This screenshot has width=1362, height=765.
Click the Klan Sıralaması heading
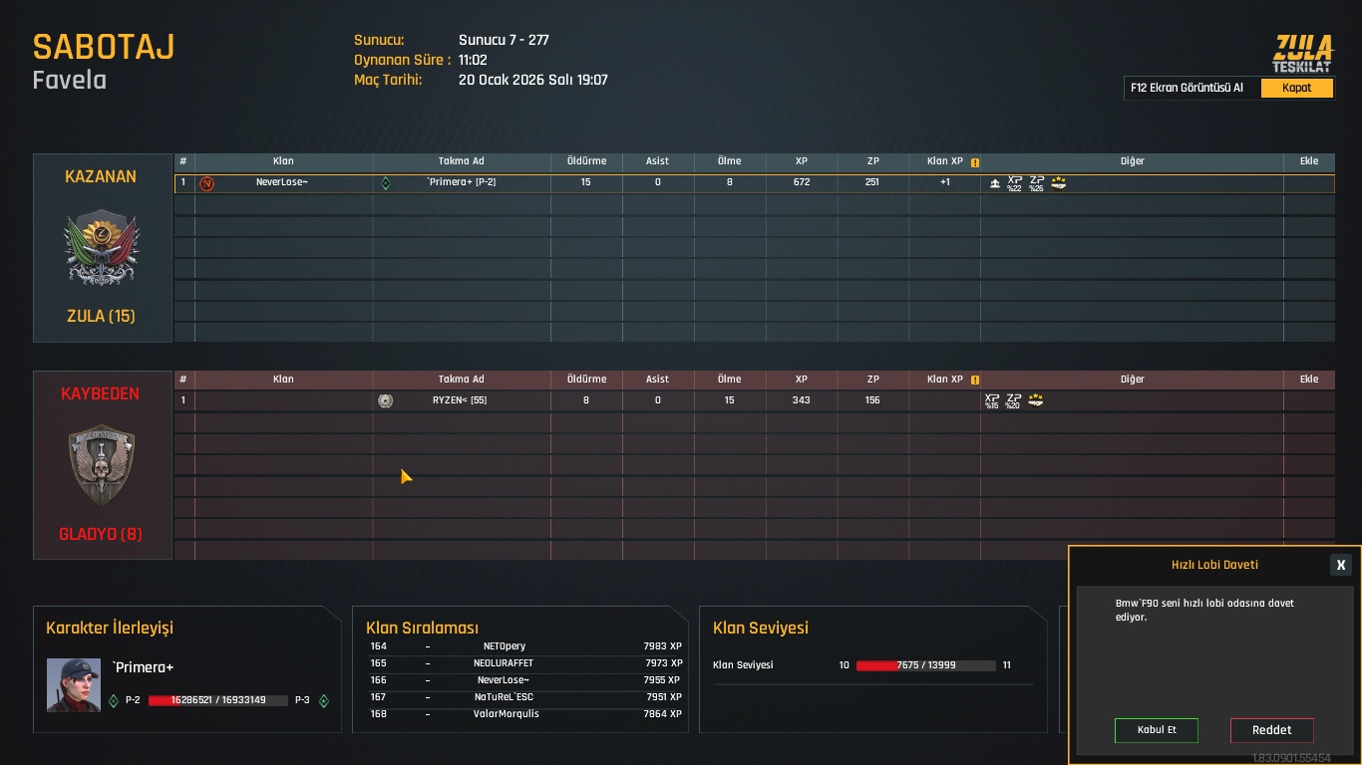click(423, 628)
